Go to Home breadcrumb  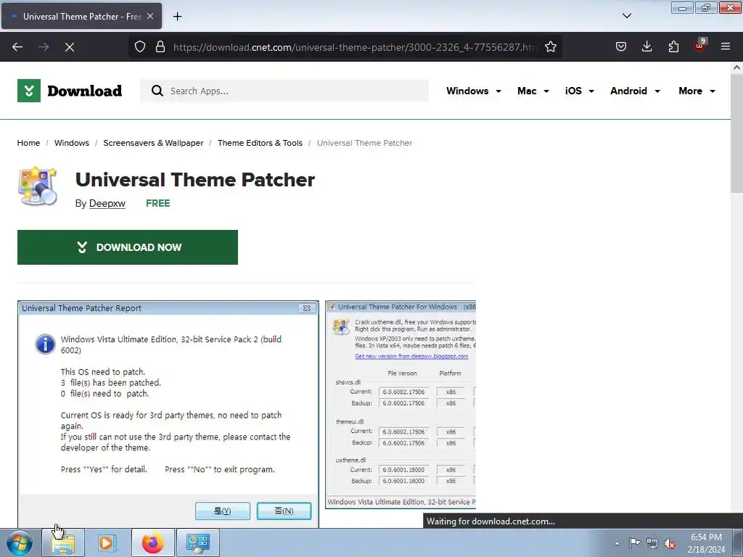coord(28,143)
